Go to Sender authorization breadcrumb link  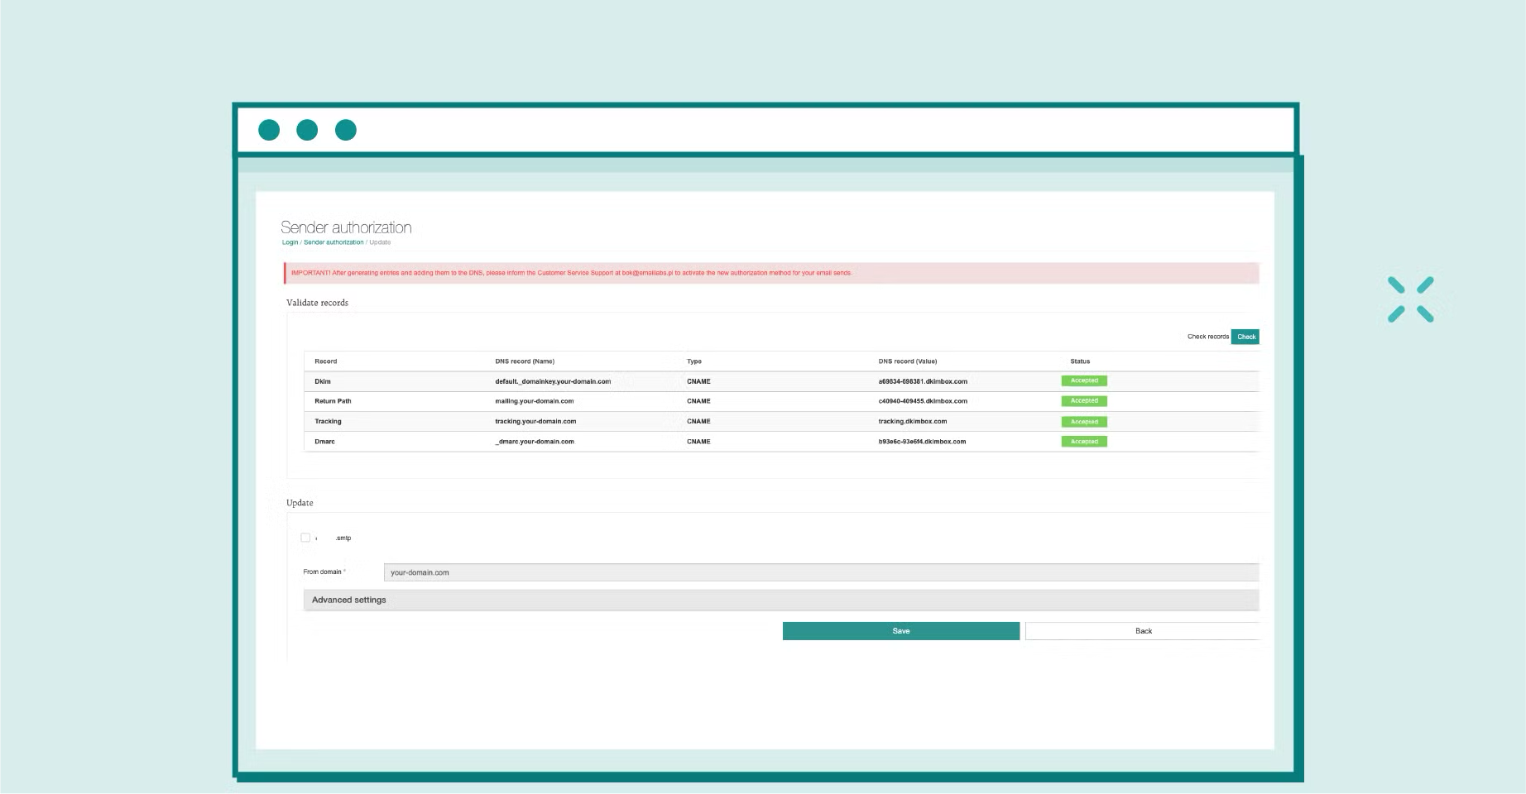[x=334, y=242]
